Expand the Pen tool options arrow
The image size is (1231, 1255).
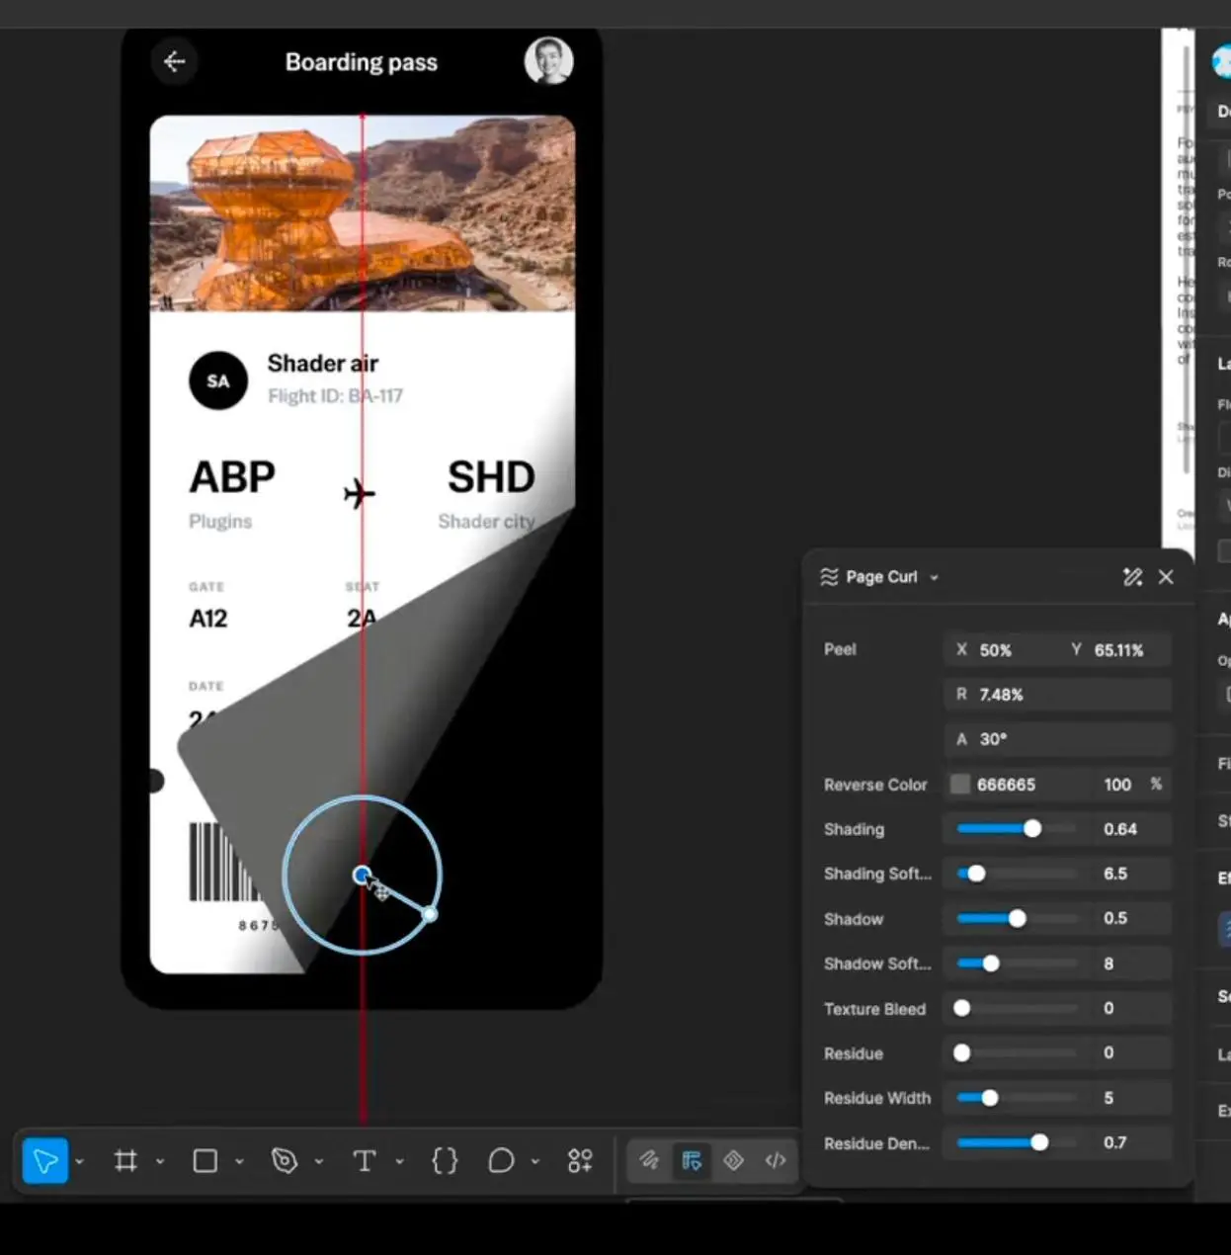(x=319, y=1161)
